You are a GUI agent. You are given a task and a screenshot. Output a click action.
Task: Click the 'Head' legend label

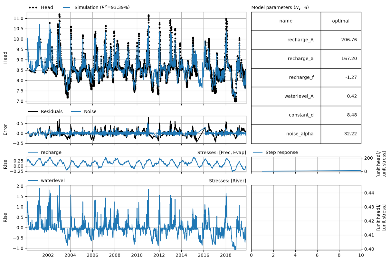[47, 7]
